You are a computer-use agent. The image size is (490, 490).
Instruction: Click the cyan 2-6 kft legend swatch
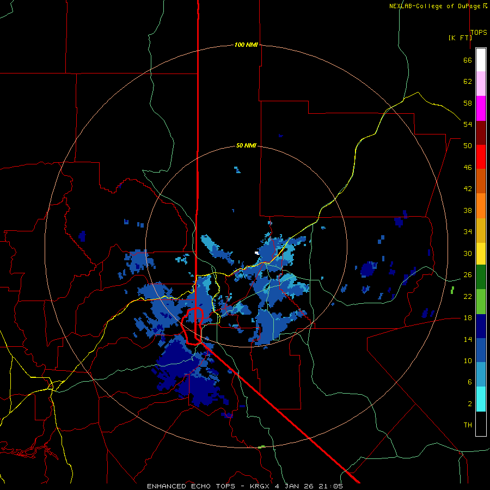tap(481, 399)
